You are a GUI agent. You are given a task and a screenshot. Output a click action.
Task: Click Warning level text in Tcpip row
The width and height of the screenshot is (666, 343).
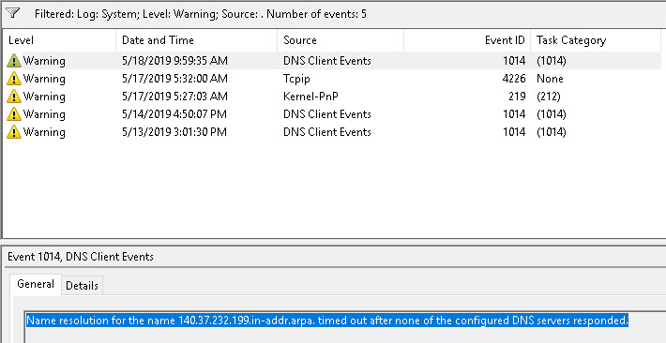point(44,79)
